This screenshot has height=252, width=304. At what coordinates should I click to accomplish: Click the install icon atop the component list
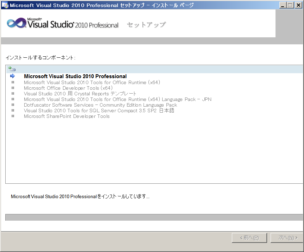pyautogui.click(x=12, y=69)
